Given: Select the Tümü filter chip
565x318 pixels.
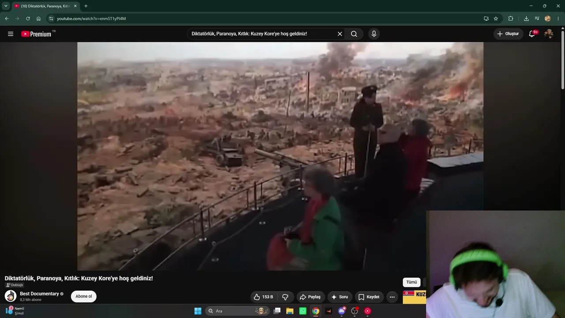Looking at the screenshot, I should click(411, 282).
